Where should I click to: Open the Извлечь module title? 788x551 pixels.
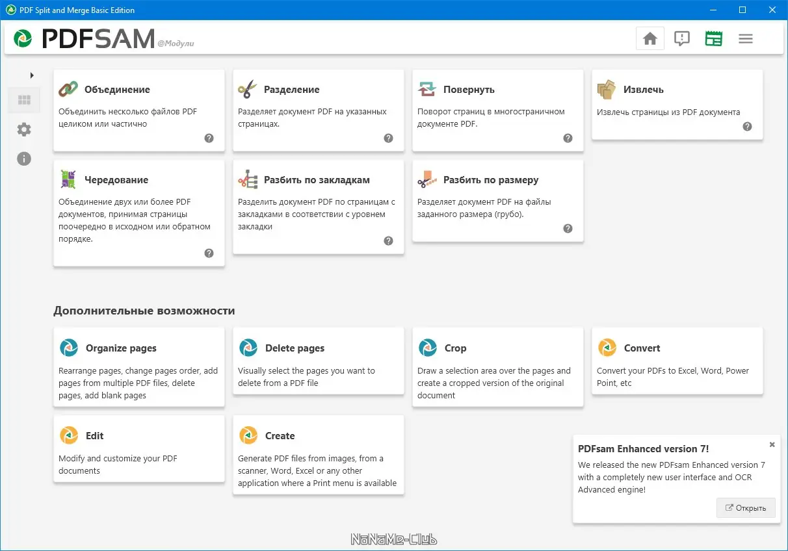click(x=643, y=90)
